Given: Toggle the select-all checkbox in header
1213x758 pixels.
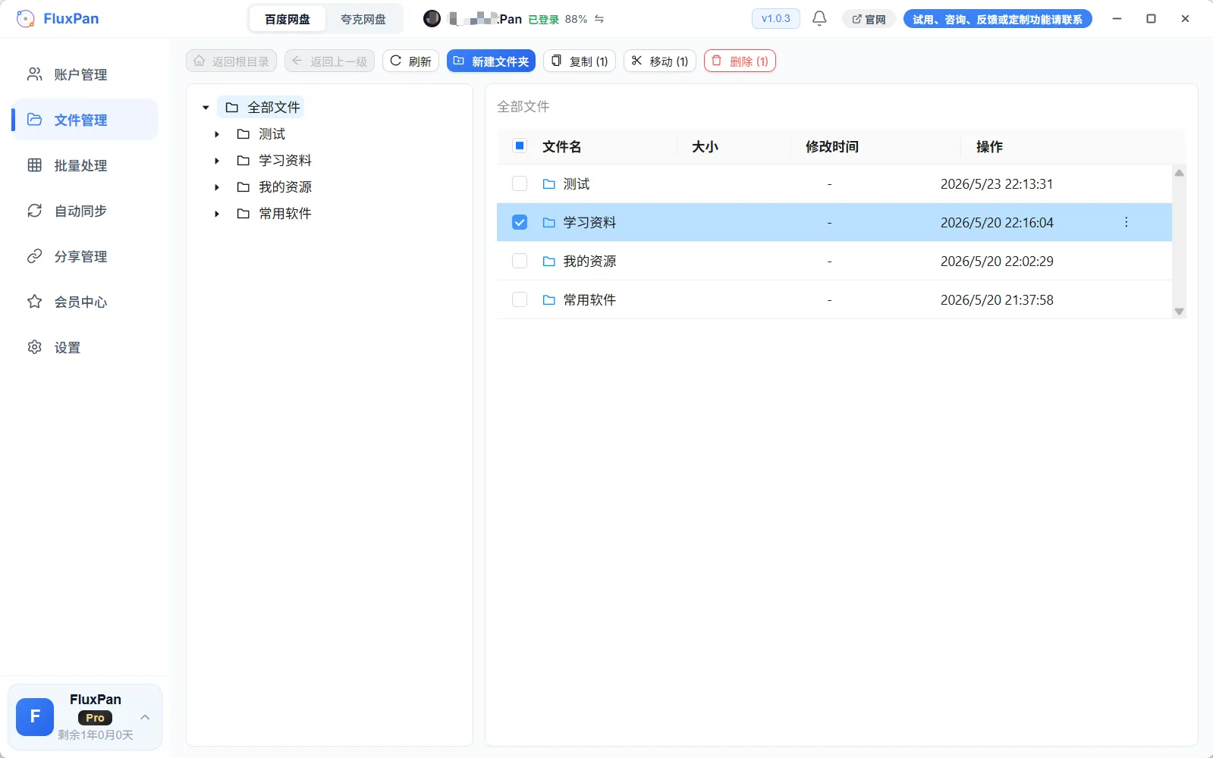Looking at the screenshot, I should [520, 146].
